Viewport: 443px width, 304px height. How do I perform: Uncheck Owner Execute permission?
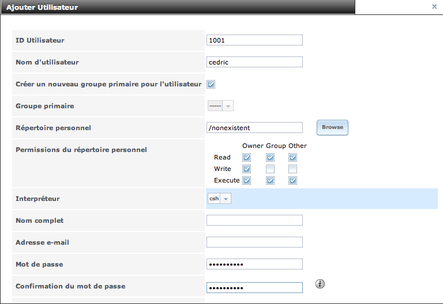coord(247,180)
